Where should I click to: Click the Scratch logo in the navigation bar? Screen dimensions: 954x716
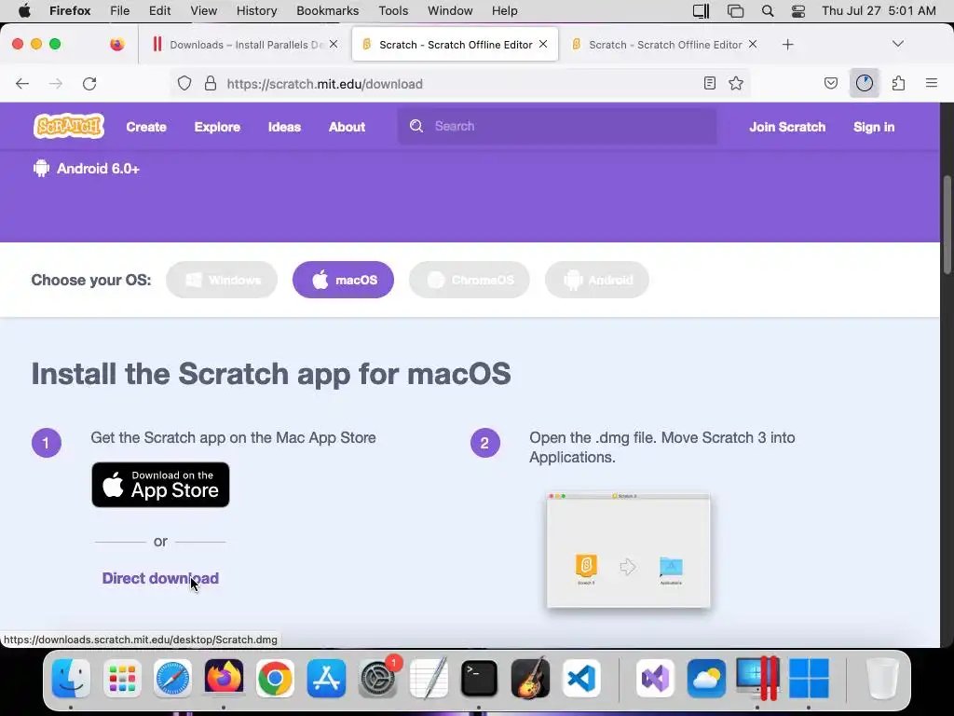[x=69, y=126]
